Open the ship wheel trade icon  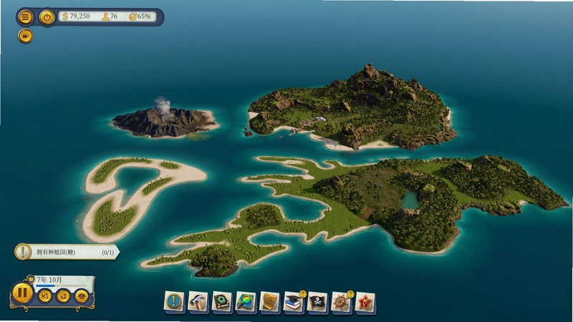tap(342, 302)
